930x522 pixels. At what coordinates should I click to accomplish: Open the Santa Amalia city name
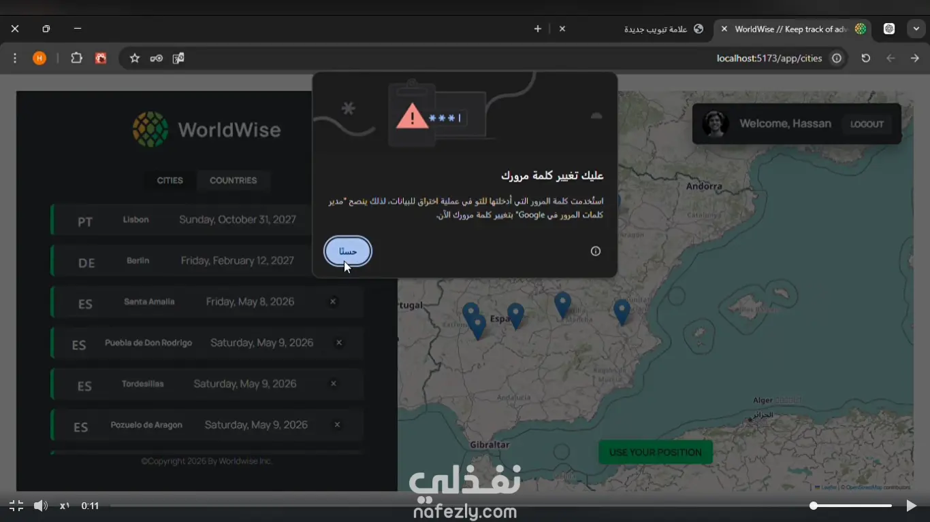click(x=149, y=302)
